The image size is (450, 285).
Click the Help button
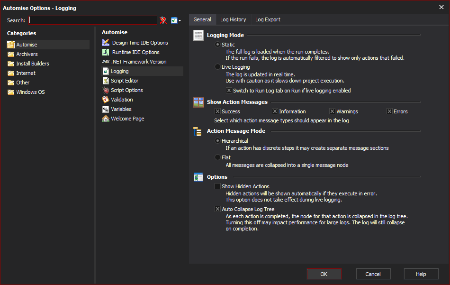(421, 274)
